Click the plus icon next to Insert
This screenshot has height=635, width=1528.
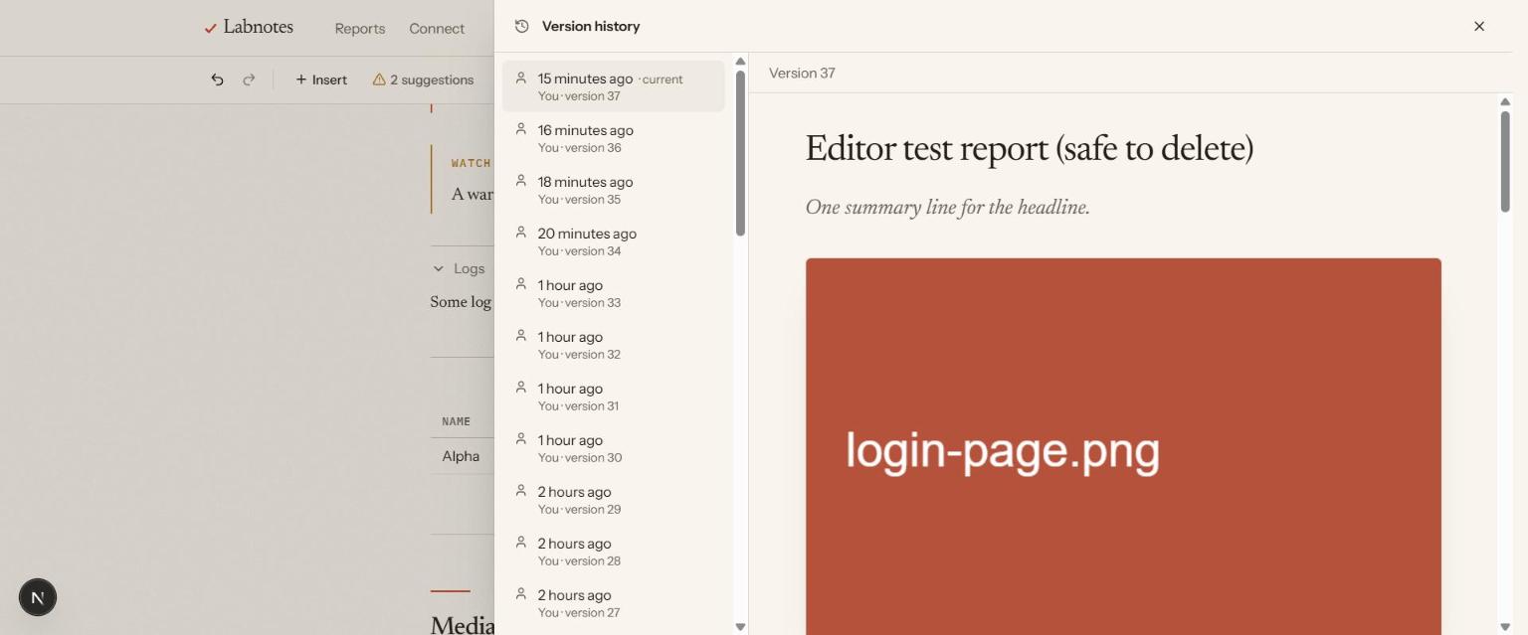coord(301,79)
